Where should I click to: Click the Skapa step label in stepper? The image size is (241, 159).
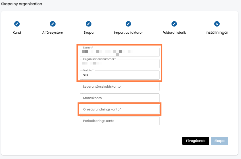click(89, 33)
